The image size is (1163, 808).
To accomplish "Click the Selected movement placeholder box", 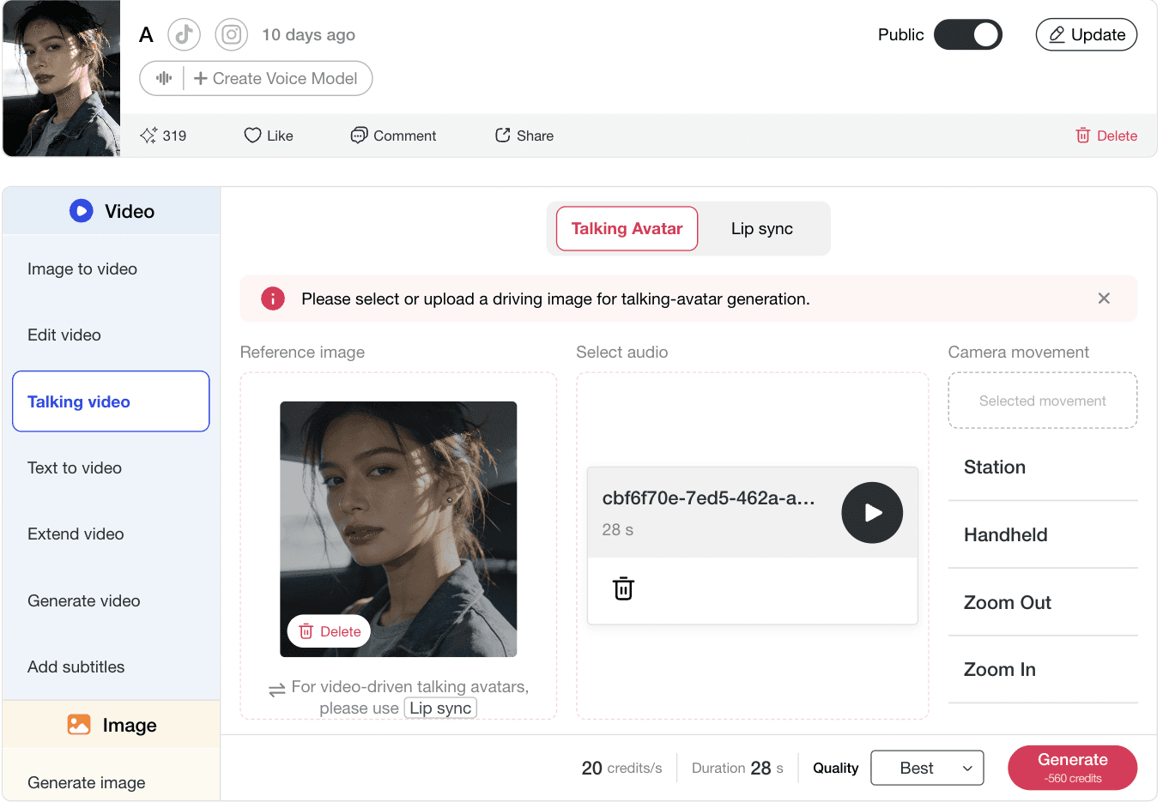I will [1043, 401].
